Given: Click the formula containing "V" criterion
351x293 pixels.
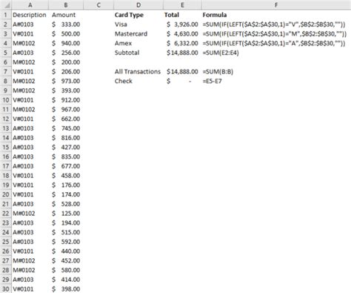Looking at the screenshot, I should (x=274, y=24).
